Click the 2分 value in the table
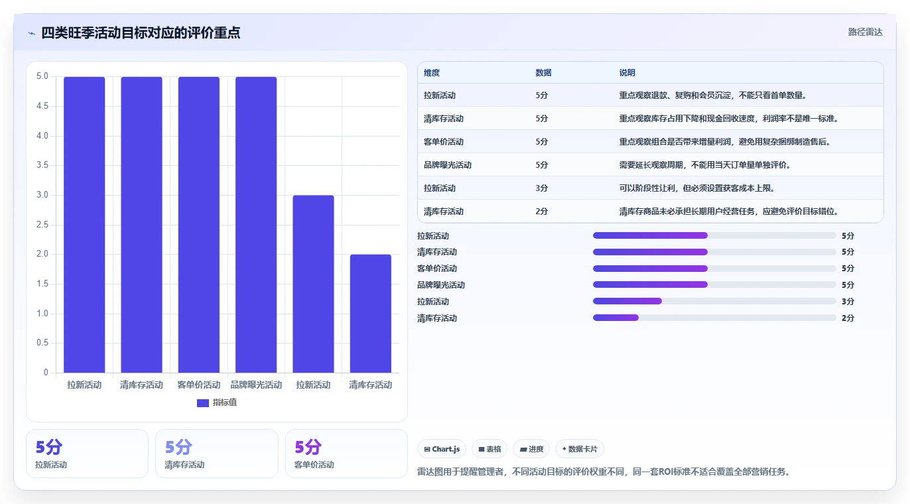This screenshot has height=504, width=910. point(542,212)
